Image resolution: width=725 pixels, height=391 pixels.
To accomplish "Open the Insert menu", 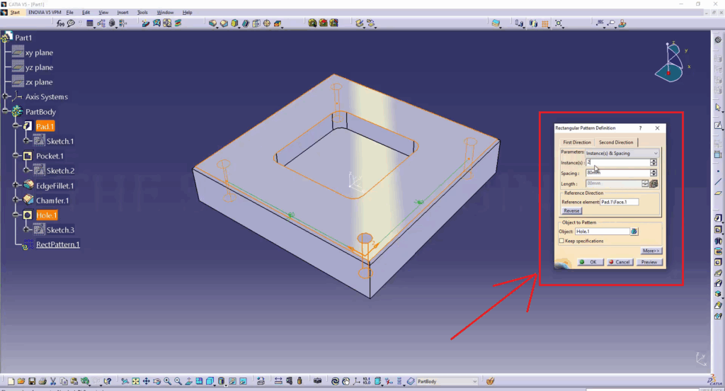I will click(122, 12).
